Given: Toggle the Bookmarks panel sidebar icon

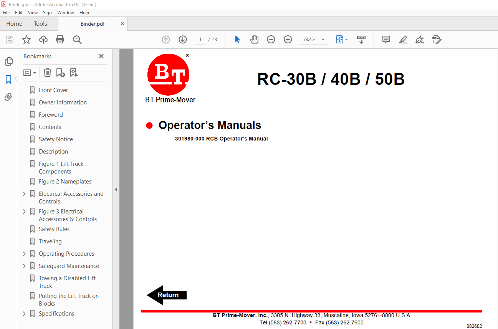Looking at the screenshot, I should point(8,79).
